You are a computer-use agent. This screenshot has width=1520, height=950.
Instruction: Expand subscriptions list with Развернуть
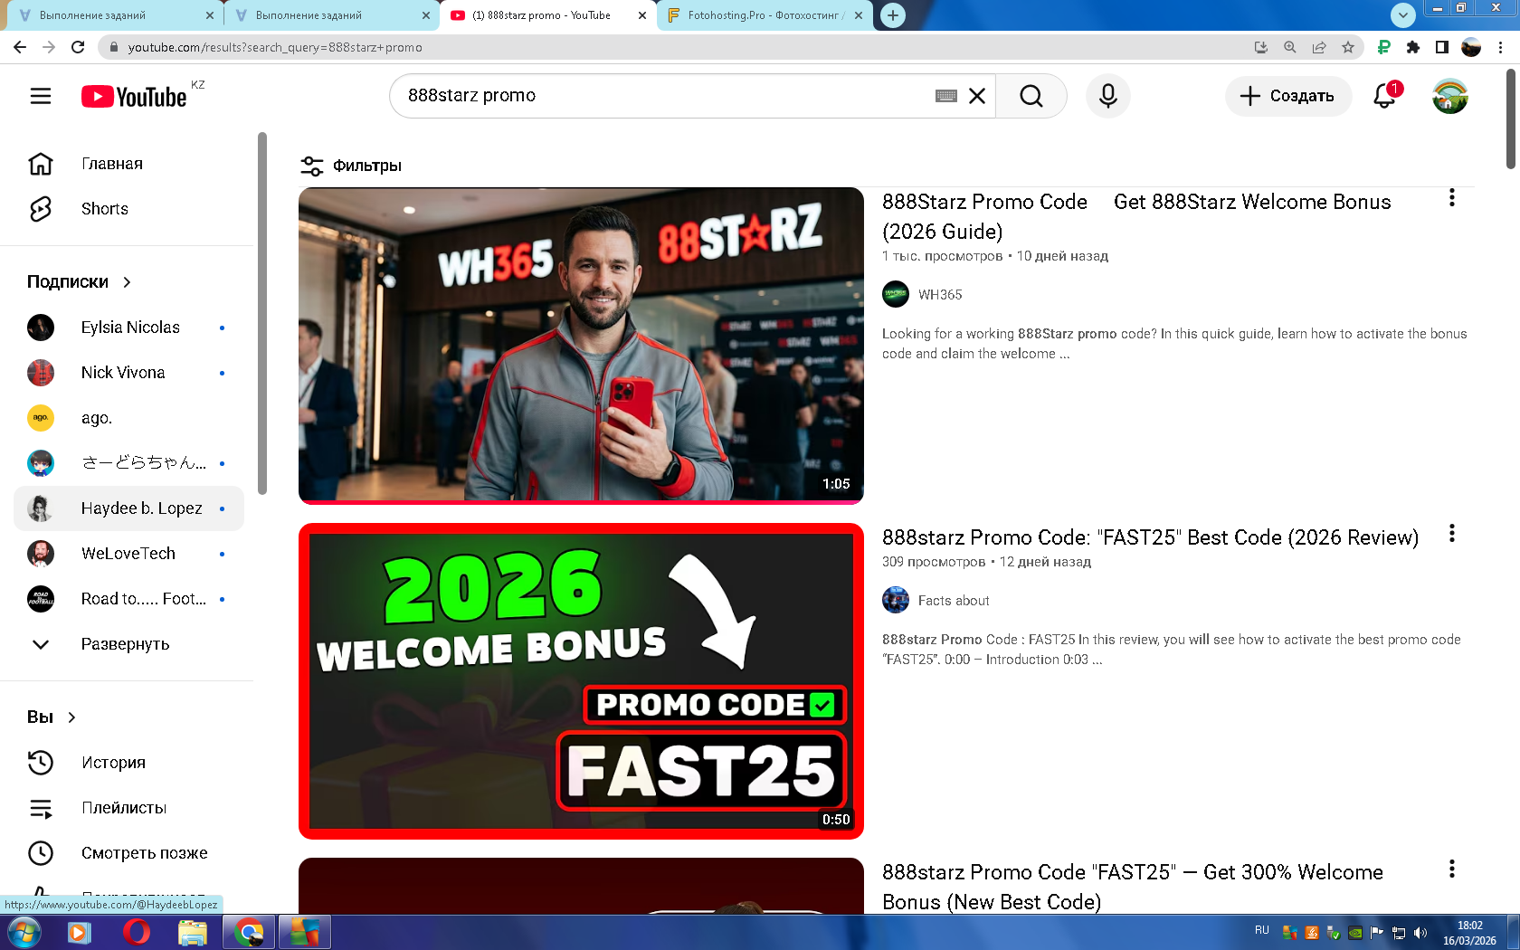pyautogui.click(x=125, y=644)
